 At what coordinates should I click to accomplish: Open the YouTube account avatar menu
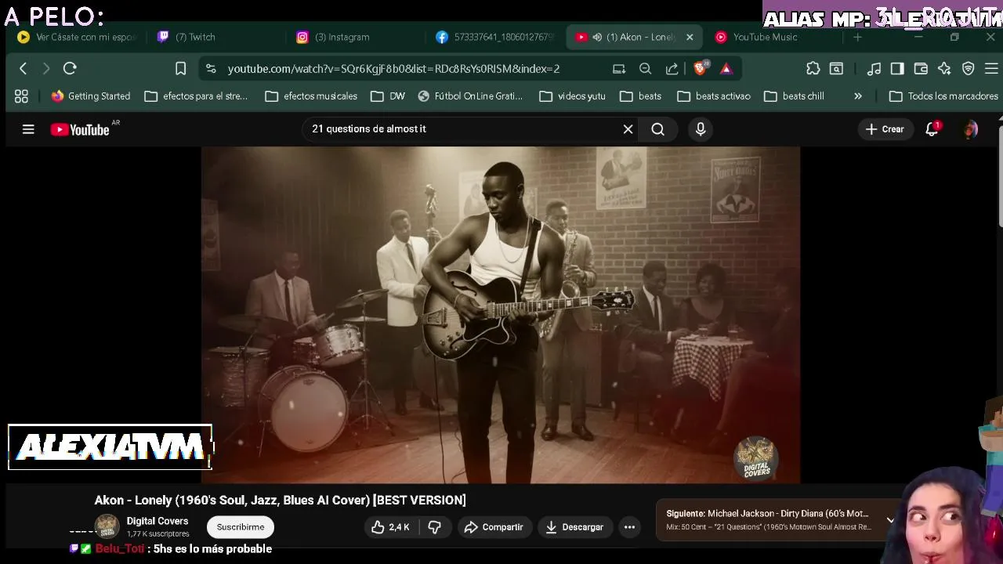coord(970,129)
